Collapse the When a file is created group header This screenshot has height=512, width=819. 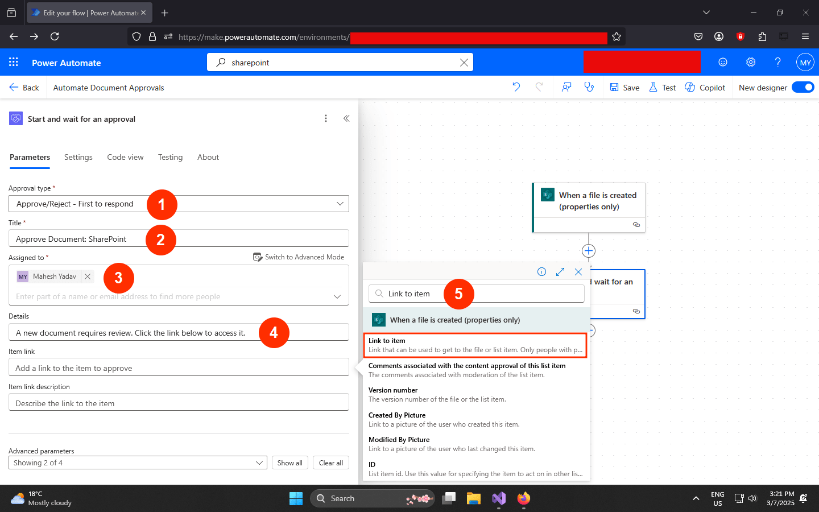coord(477,320)
